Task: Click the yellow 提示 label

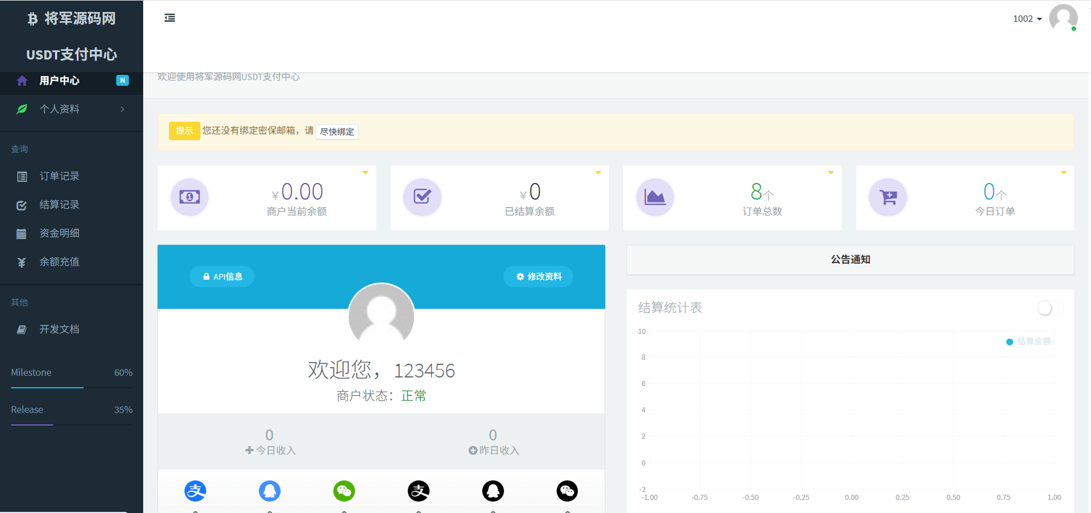Action: coord(184,131)
